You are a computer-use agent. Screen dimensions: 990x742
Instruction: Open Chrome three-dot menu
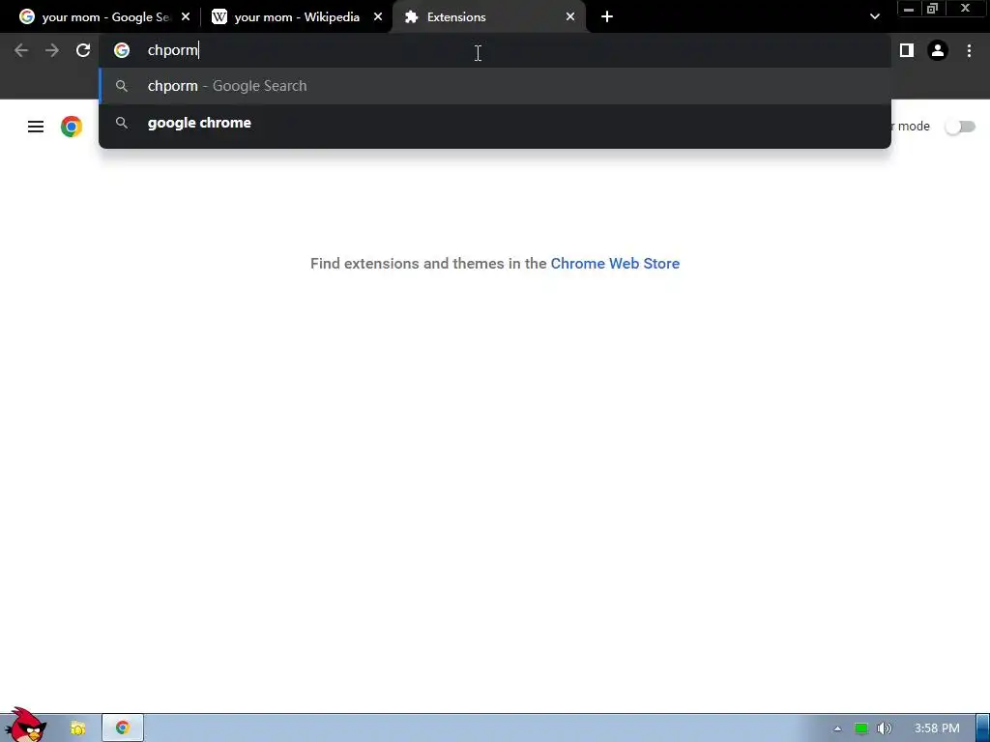pyautogui.click(x=969, y=50)
